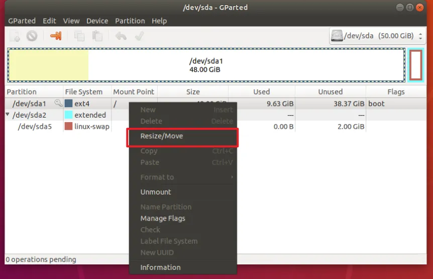
Task: Click the greyed New context menu entry
Action: coord(183,110)
